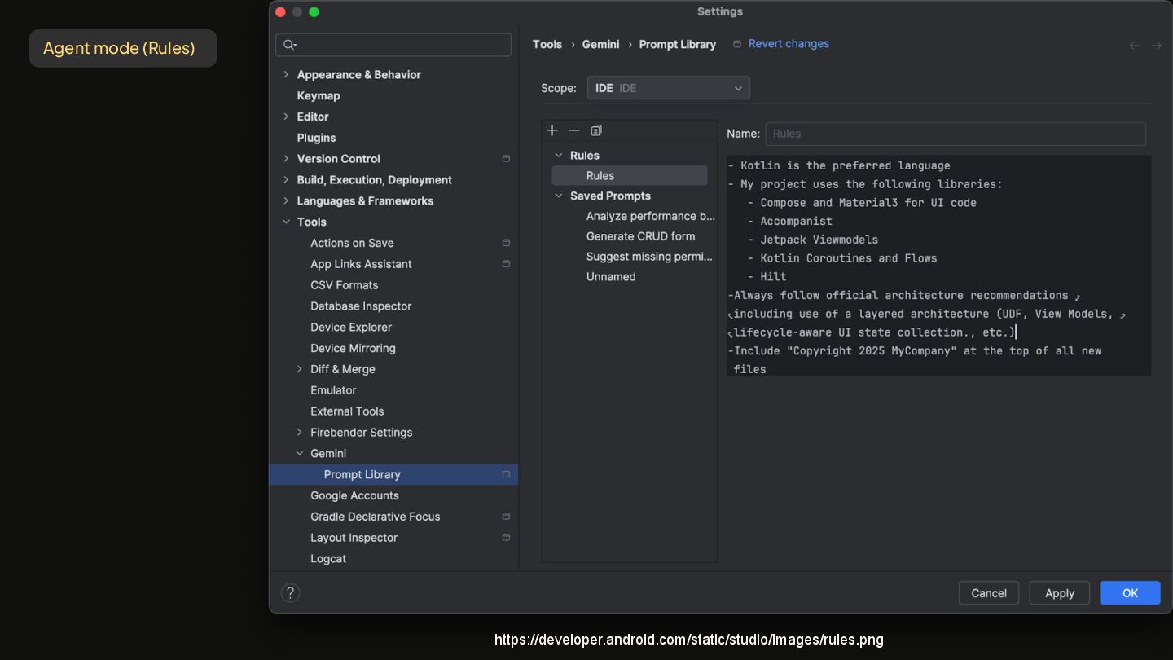Collapse the Saved Prompts group
This screenshot has width=1173, height=660.
(x=559, y=196)
